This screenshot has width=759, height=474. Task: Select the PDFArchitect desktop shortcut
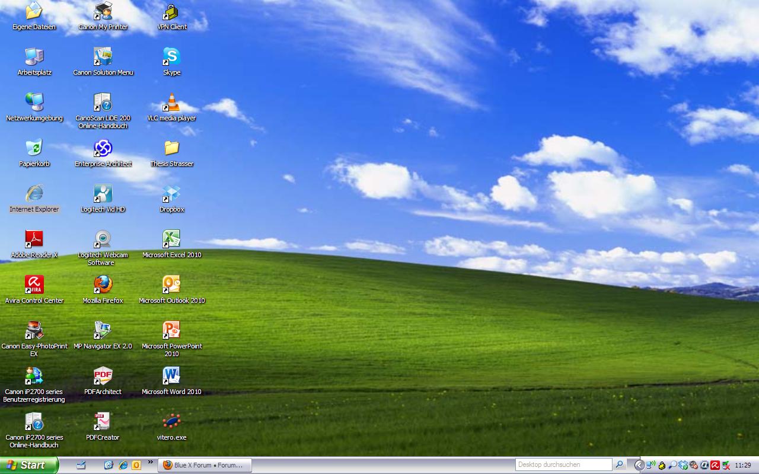103,382
